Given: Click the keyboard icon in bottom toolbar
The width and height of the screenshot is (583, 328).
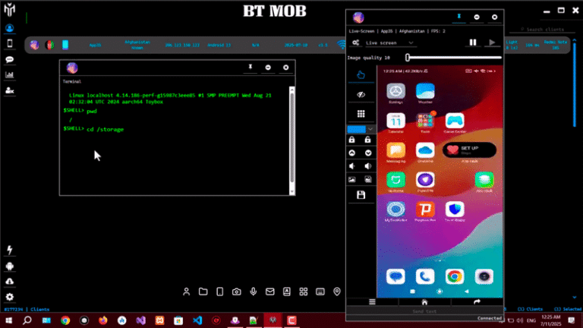Looking at the screenshot, I should tap(320, 292).
